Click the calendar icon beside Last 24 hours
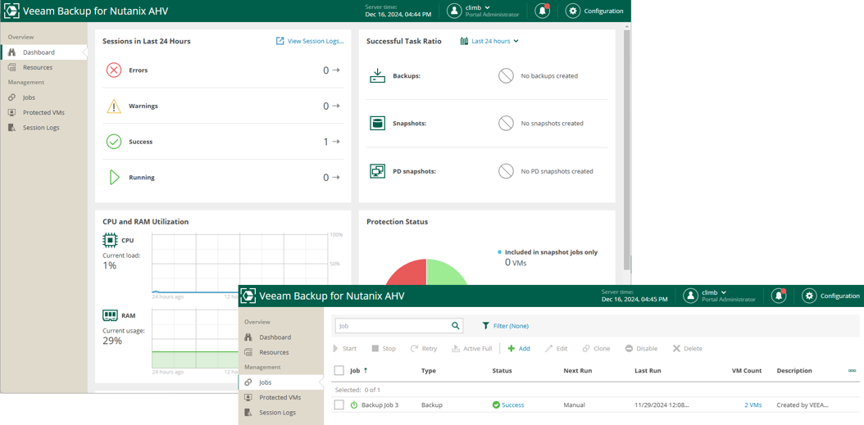 click(464, 41)
